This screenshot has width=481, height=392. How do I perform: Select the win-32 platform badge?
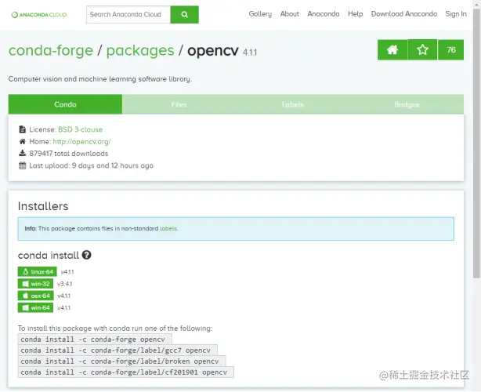point(35,284)
